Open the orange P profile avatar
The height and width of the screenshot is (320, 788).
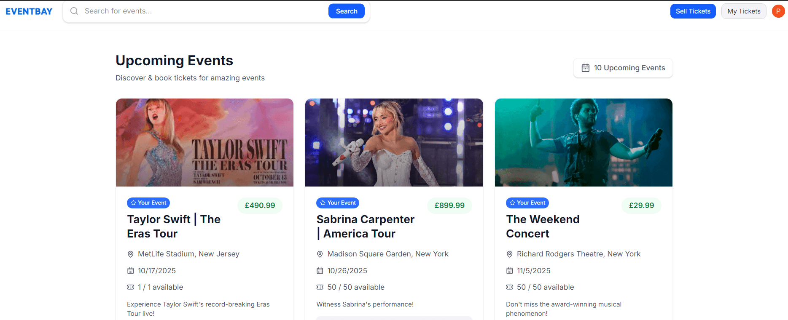click(x=778, y=11)
